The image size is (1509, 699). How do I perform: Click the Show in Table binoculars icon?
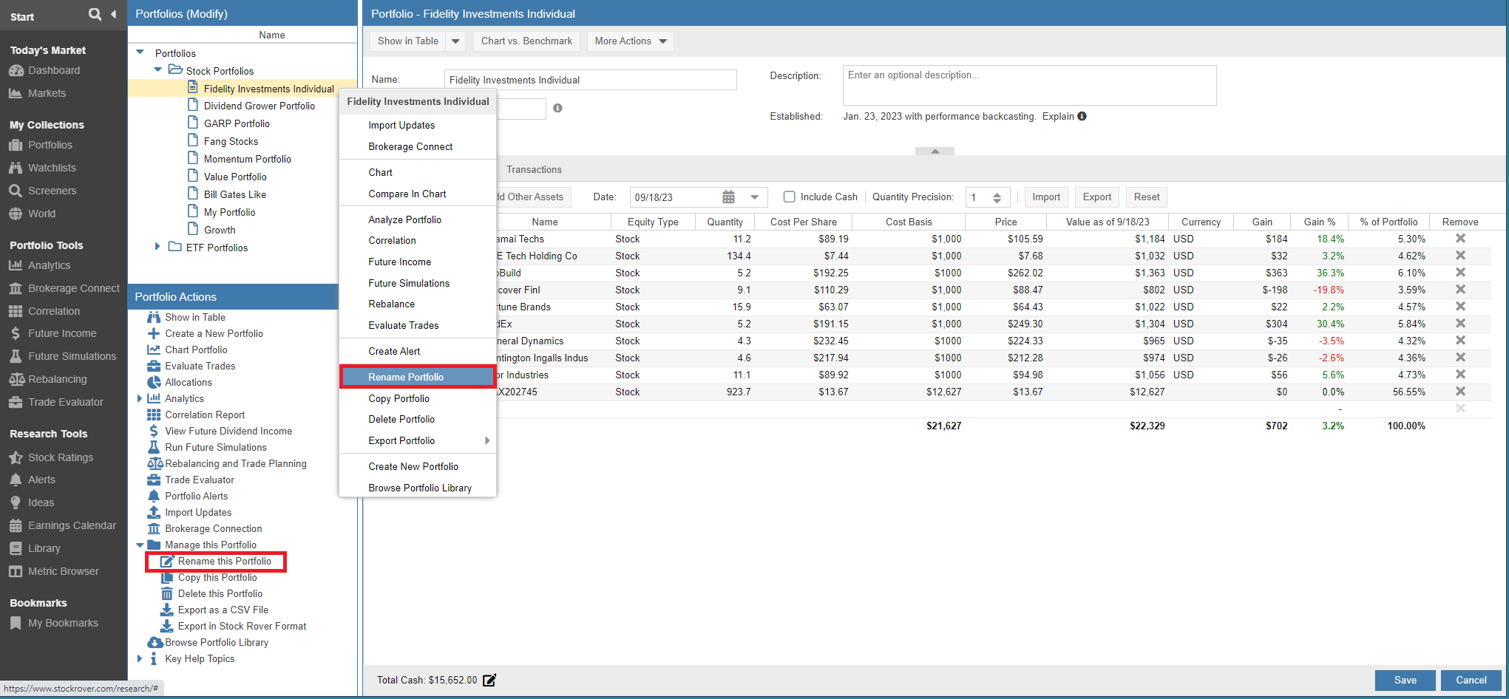[x=154, y=317]
